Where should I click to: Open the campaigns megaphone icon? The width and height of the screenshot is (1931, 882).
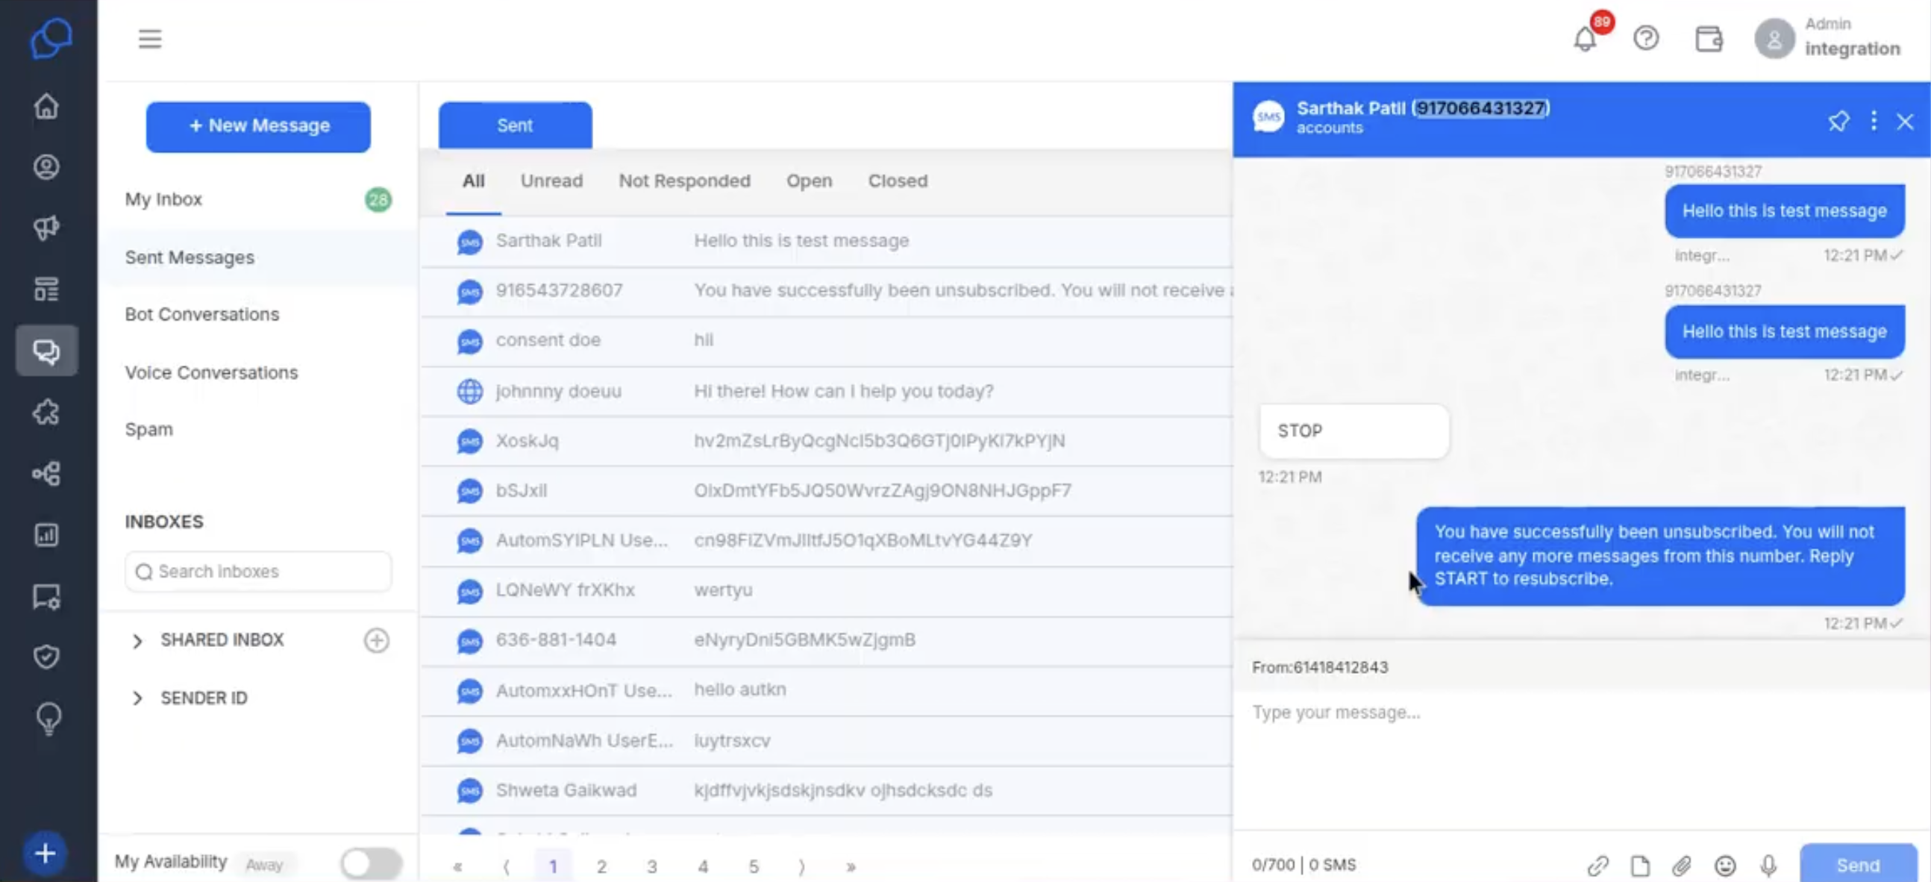46,227
